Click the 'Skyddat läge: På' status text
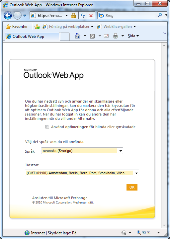The width and height of the screenshot is (170, 239). pyautogui.click(x=62, y=233)
